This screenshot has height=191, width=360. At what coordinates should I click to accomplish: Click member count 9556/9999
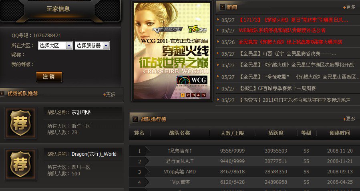pos(232,151)
